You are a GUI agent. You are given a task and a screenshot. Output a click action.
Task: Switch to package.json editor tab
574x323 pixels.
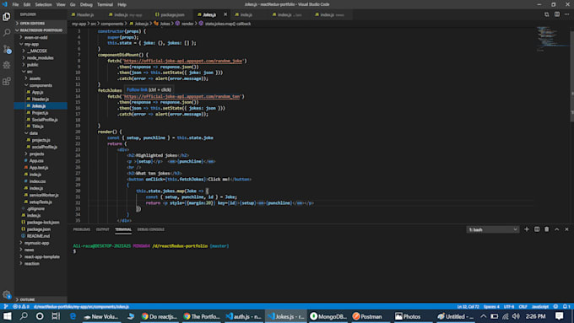coord(172,14)
